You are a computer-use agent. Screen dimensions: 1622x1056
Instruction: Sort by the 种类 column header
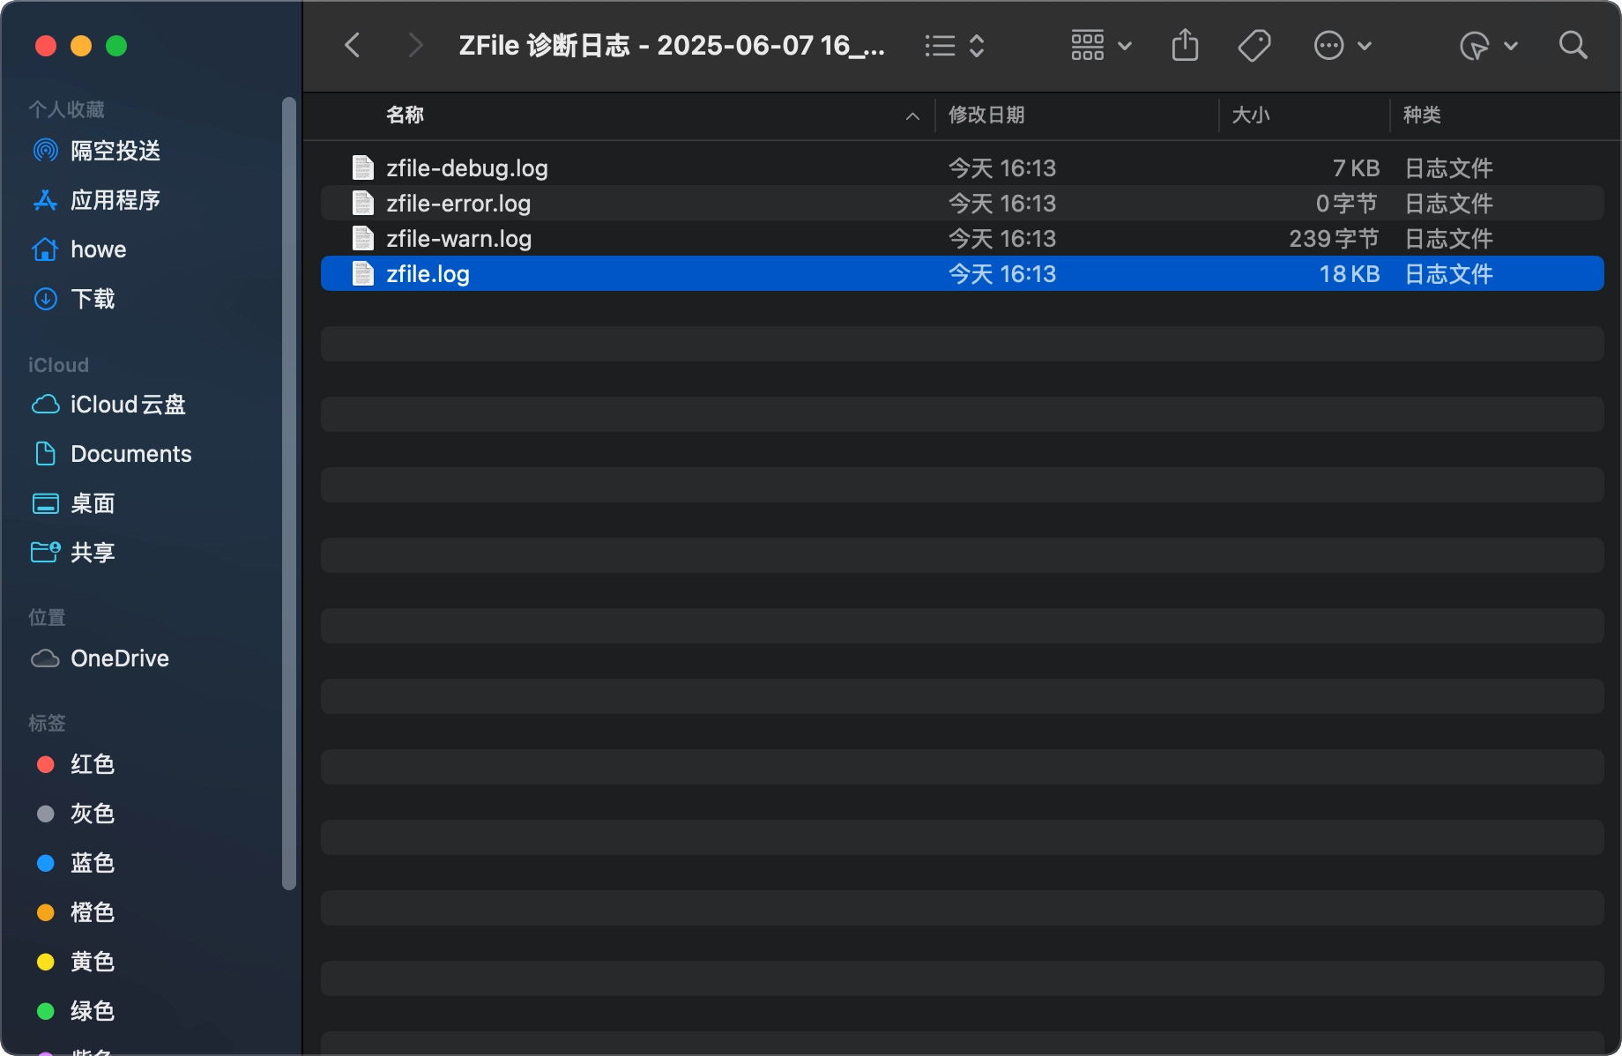click(x=1422, y=115)
